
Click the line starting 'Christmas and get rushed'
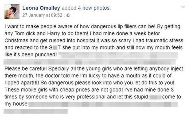click(94, 41)
